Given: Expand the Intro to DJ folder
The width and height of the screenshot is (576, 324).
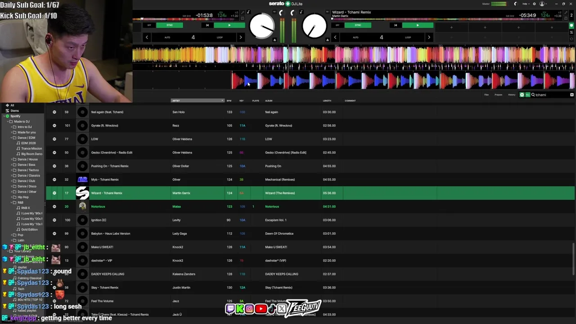Looking at the screenshot, I should point(11,127).
